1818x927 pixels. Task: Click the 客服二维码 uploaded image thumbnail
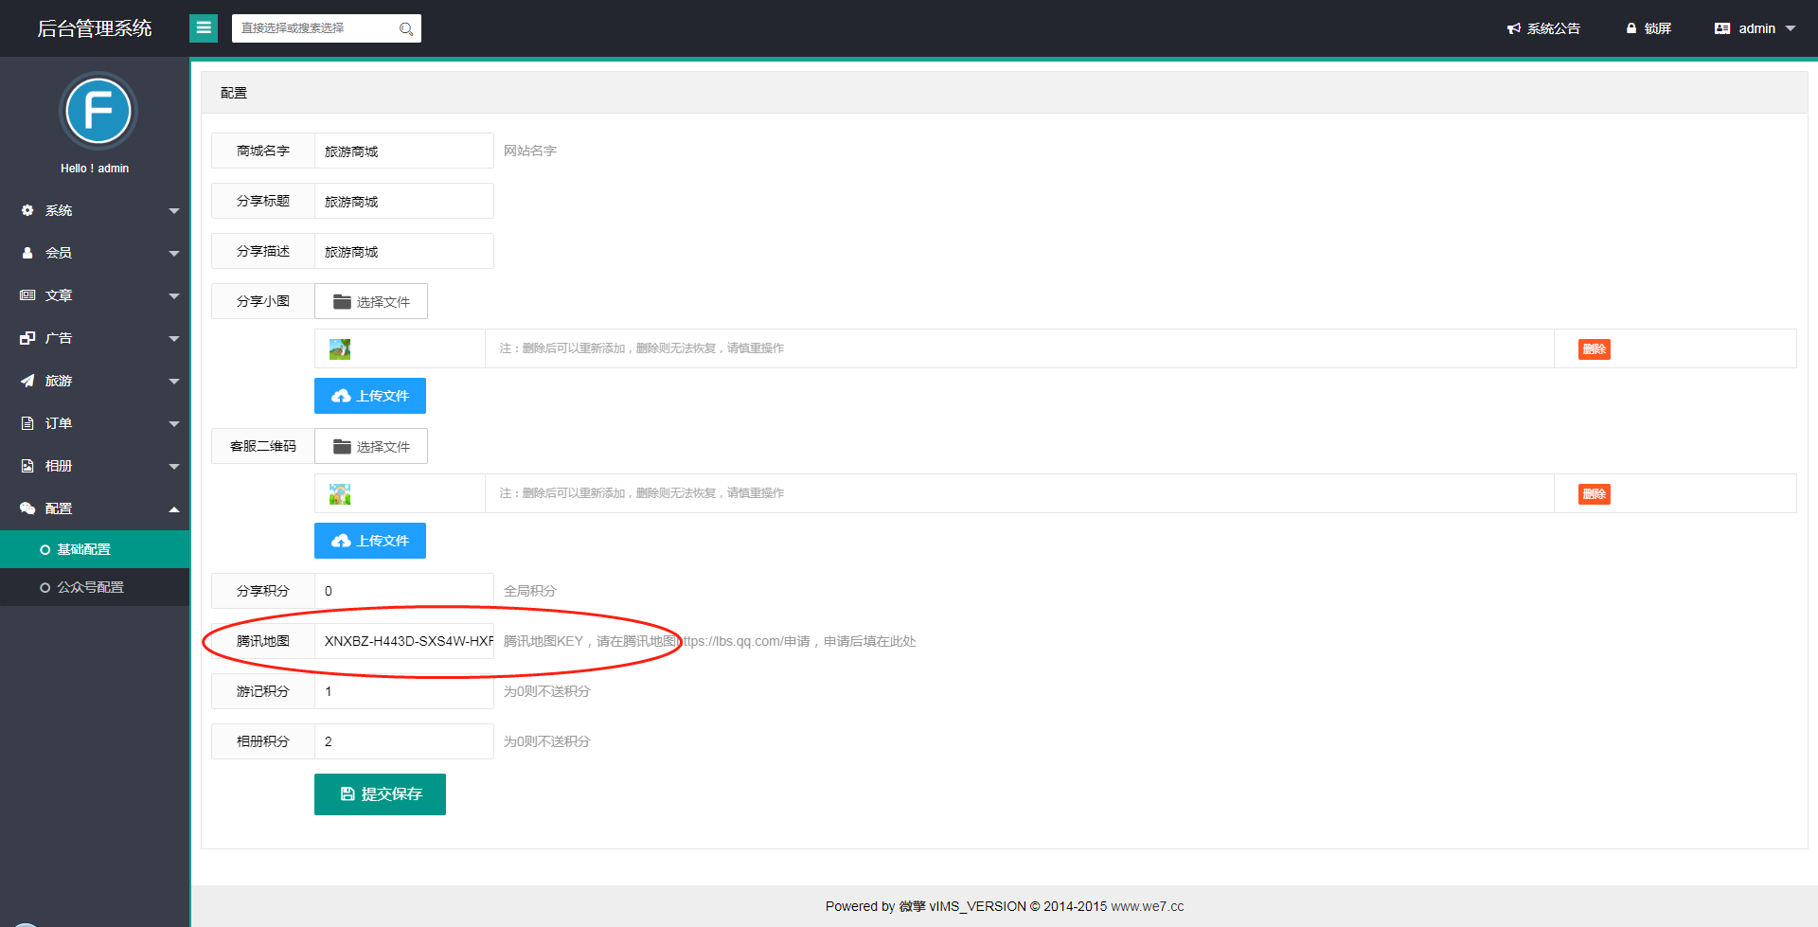340,494
